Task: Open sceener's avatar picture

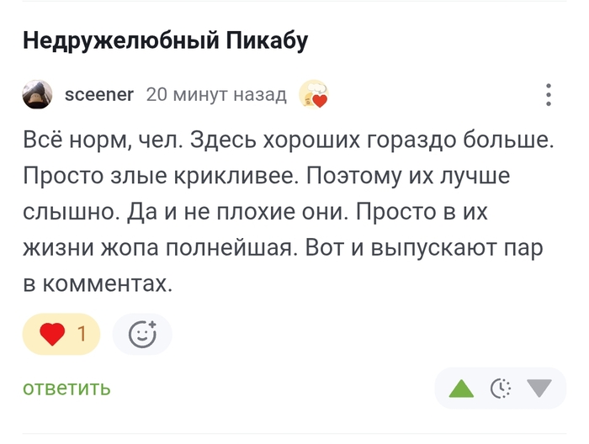Action: (37, 95)
